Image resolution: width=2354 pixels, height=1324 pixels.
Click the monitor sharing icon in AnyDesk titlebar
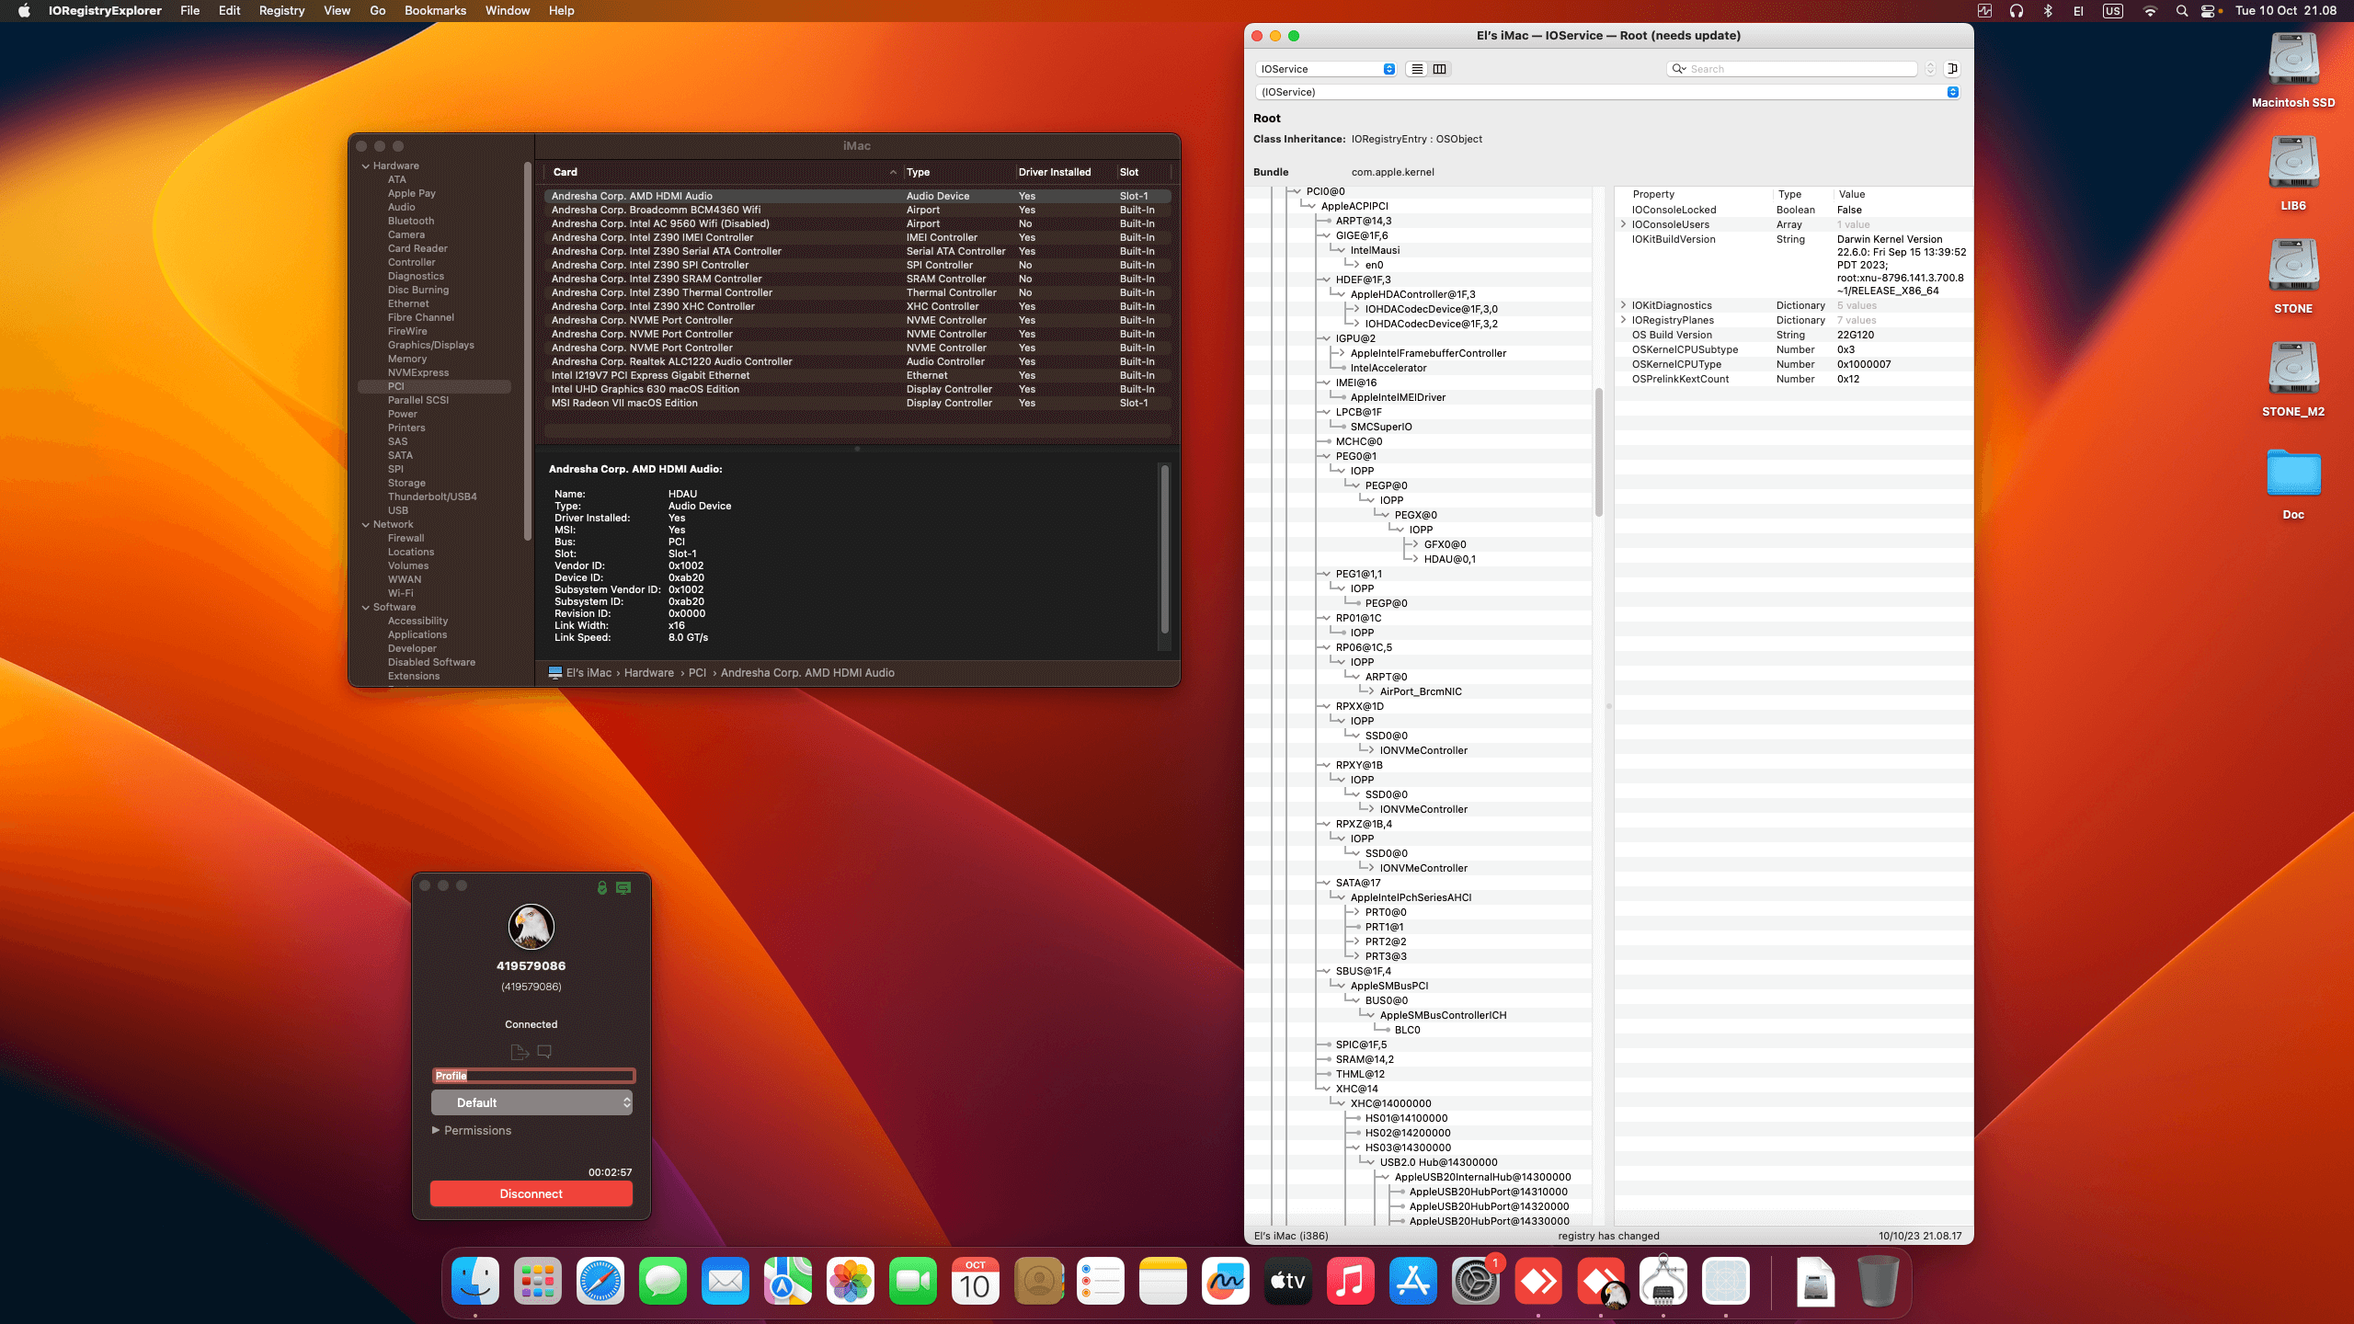[623, 886]
